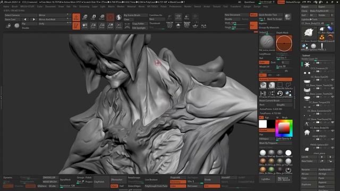Click the SDiv 5 slider
The image size is (340, 191).
pyautogui.click(x=195, y=181)
